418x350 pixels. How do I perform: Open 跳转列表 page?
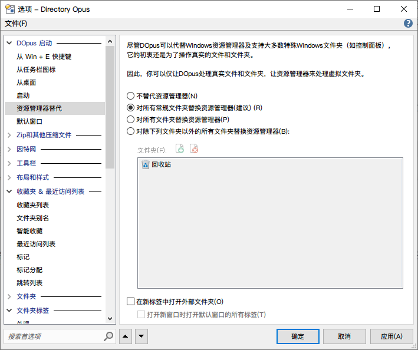point(29,283)
